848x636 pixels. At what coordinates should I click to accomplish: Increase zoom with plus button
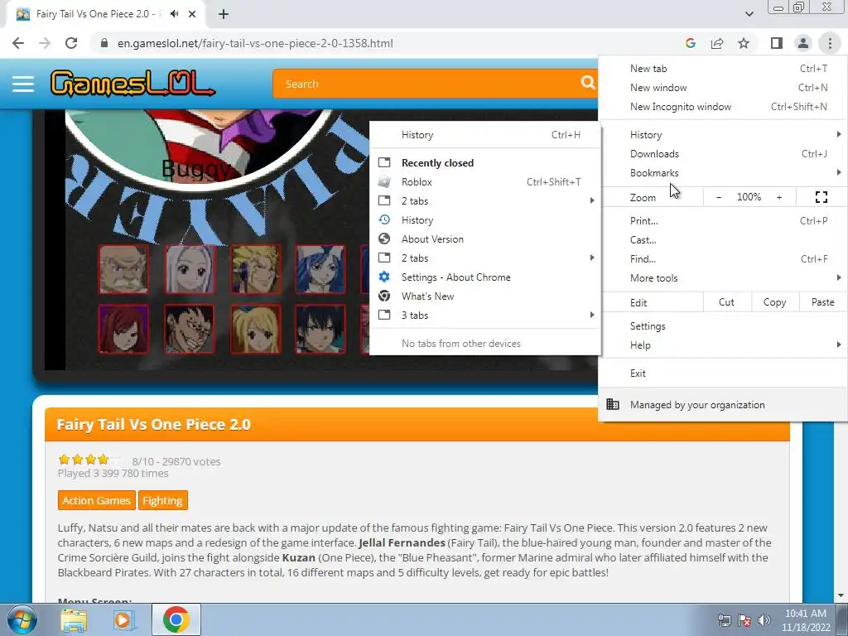[779, 197]
